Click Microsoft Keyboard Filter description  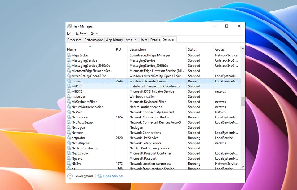tap(148, 102)
